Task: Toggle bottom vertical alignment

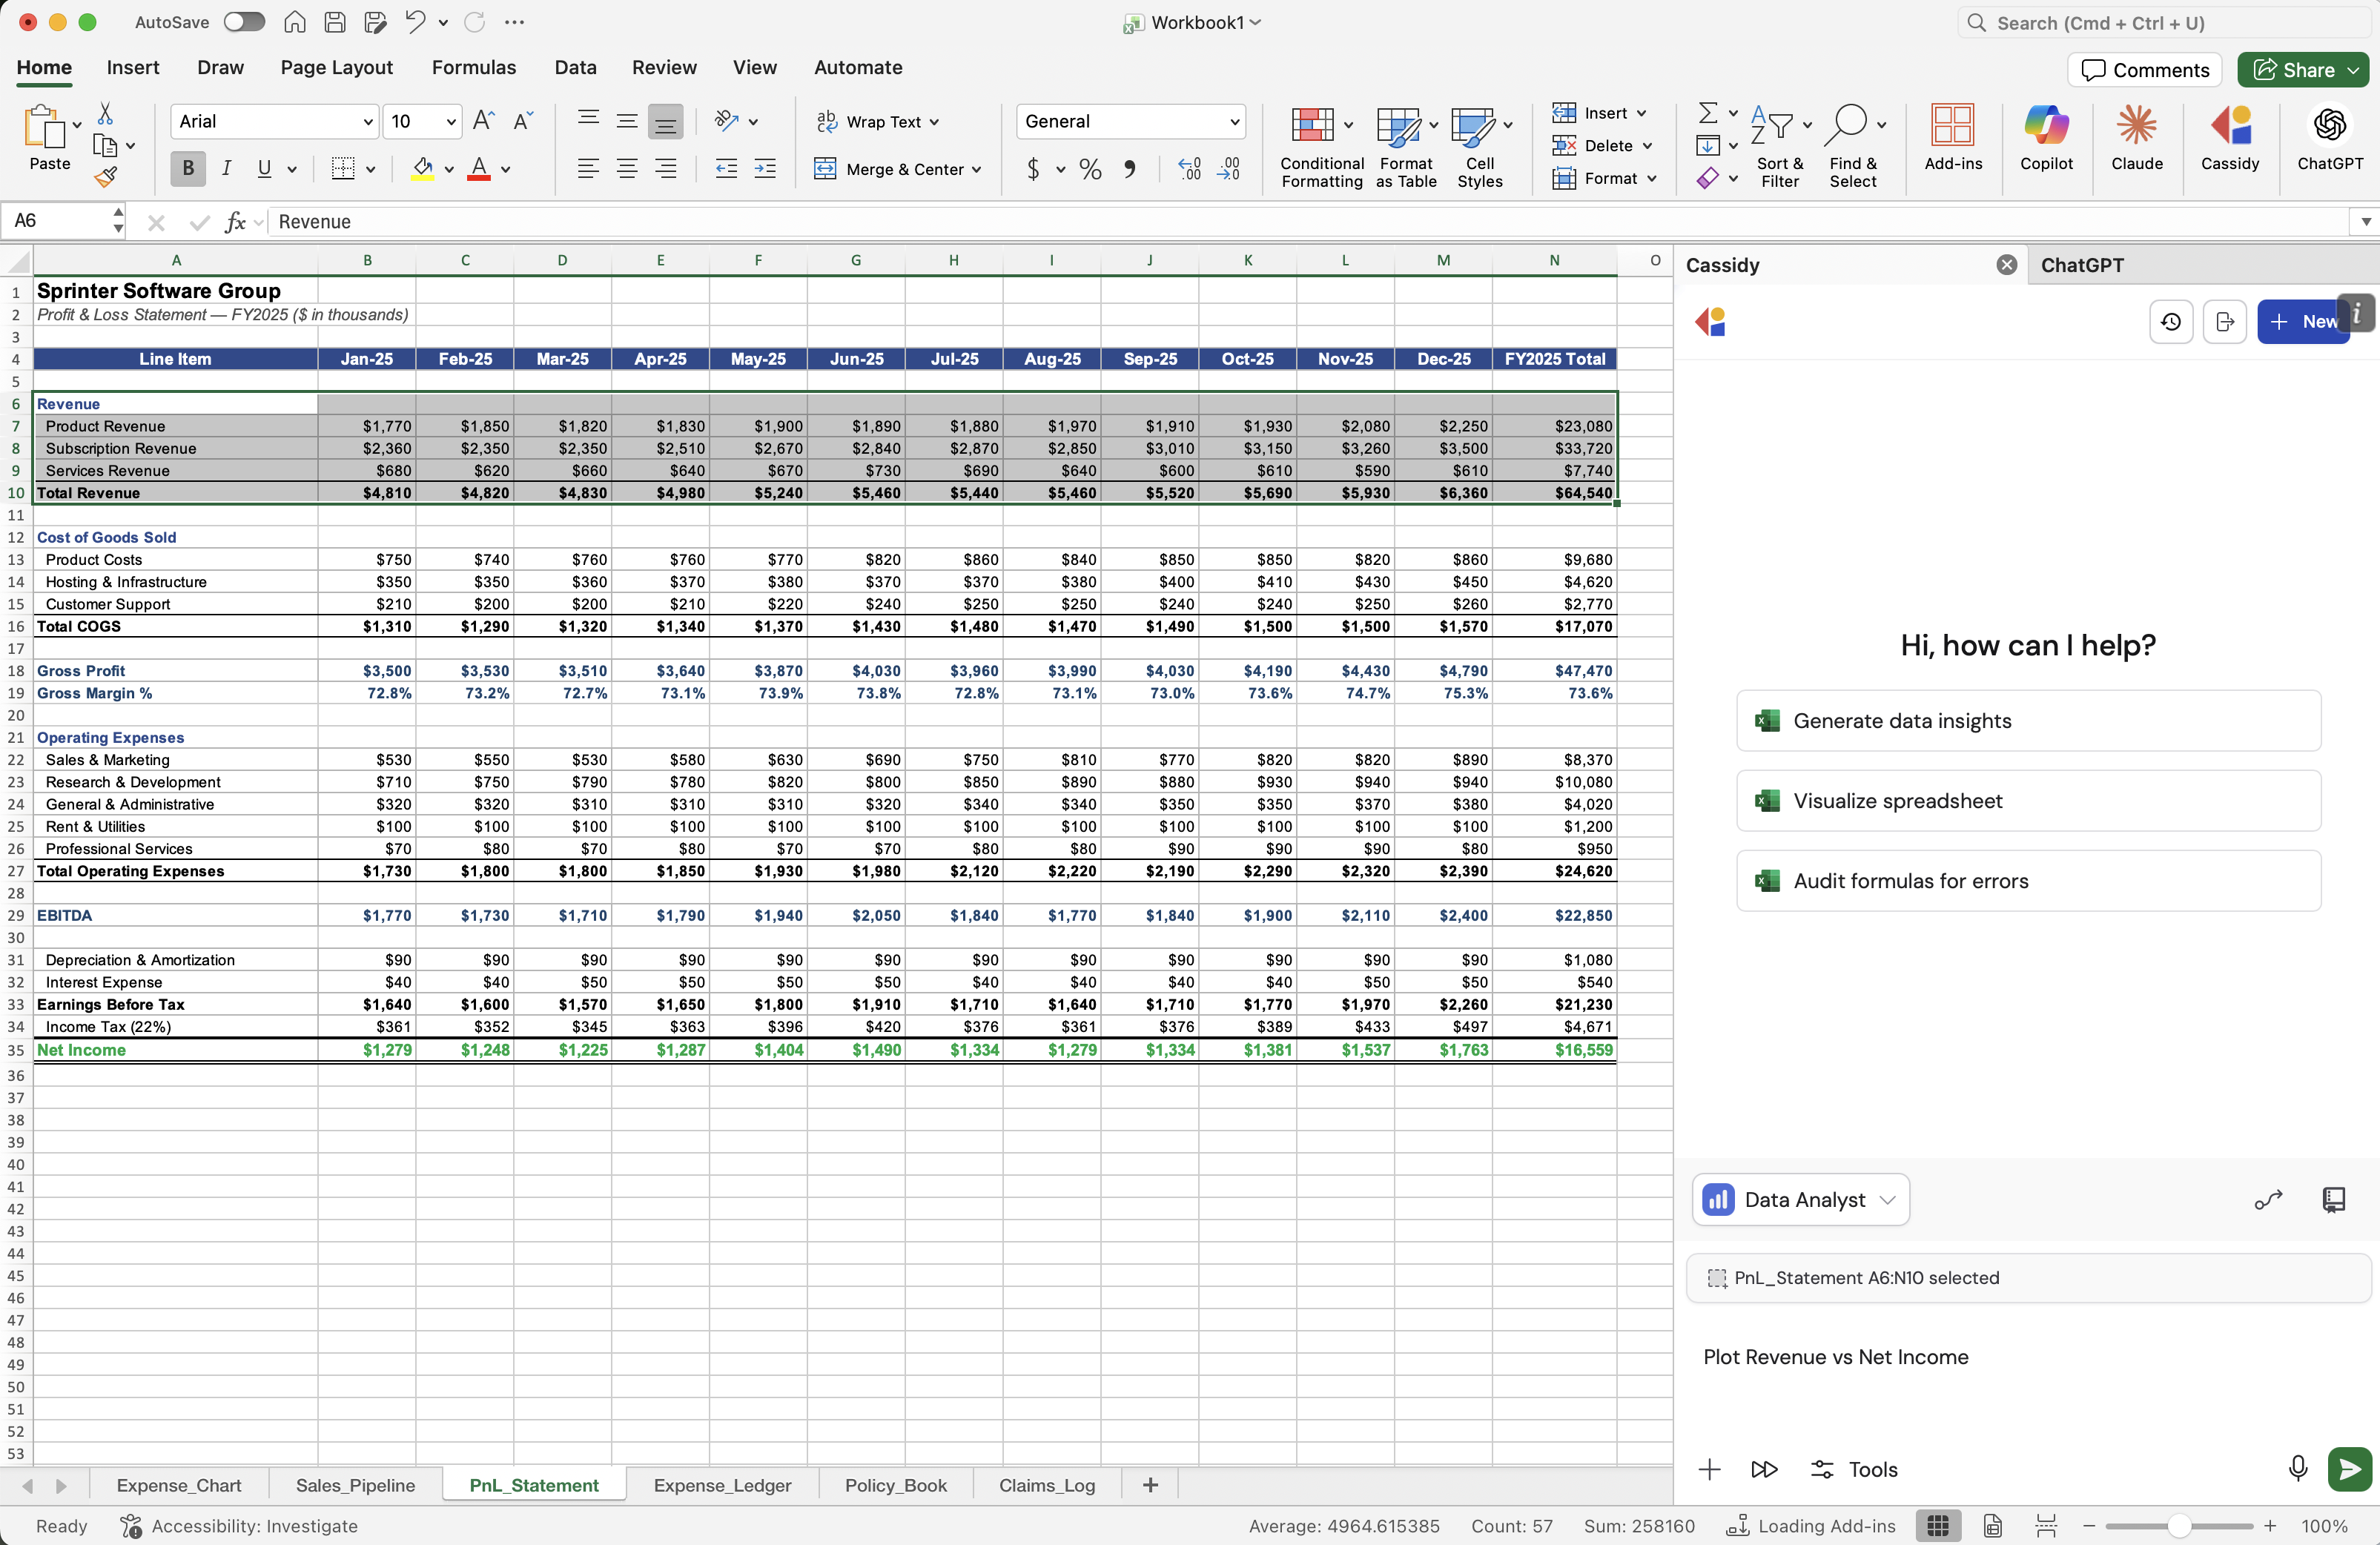Action: coord(665,121)
